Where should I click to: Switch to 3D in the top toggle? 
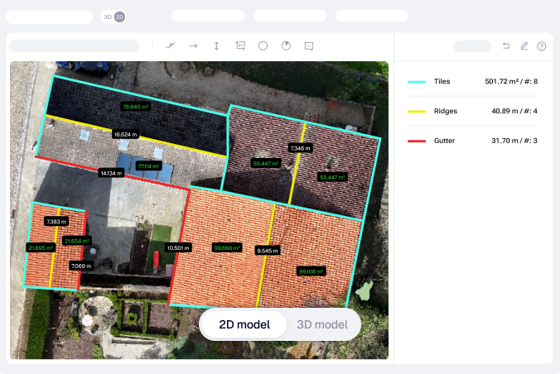[108, 17]
